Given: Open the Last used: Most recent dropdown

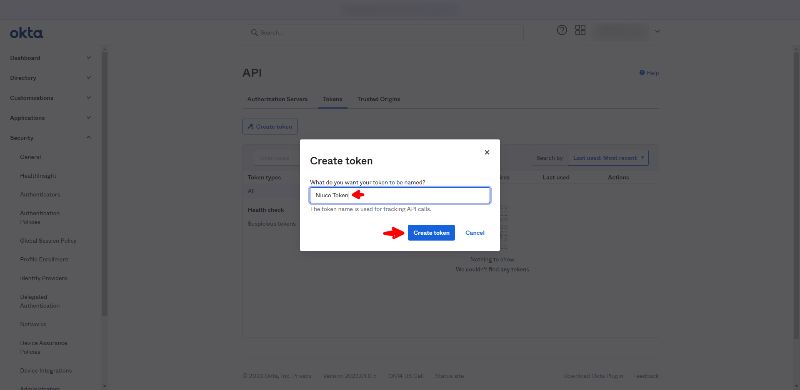Looking at the screenshot, I should (608, 158).
